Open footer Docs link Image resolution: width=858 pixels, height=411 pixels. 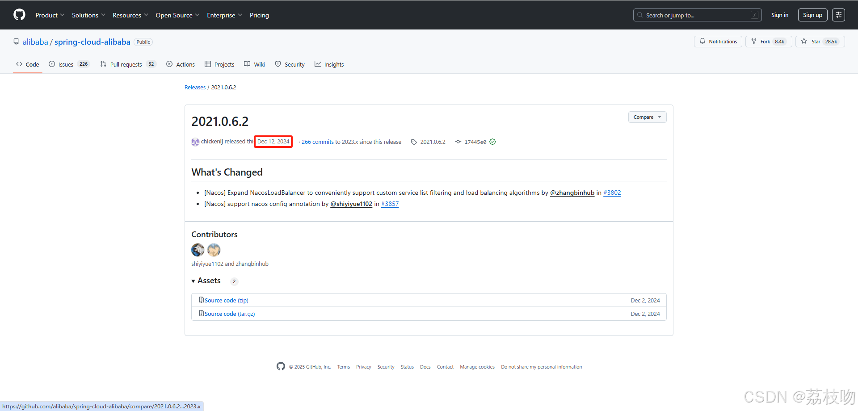click(425, 367)
